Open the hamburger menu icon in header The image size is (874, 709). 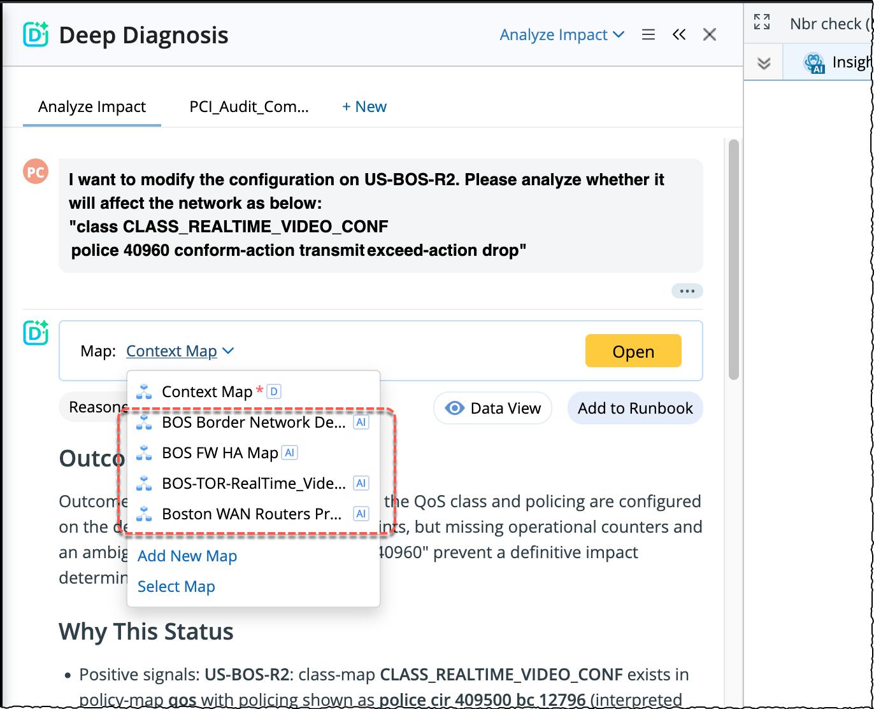coord(648,35)
